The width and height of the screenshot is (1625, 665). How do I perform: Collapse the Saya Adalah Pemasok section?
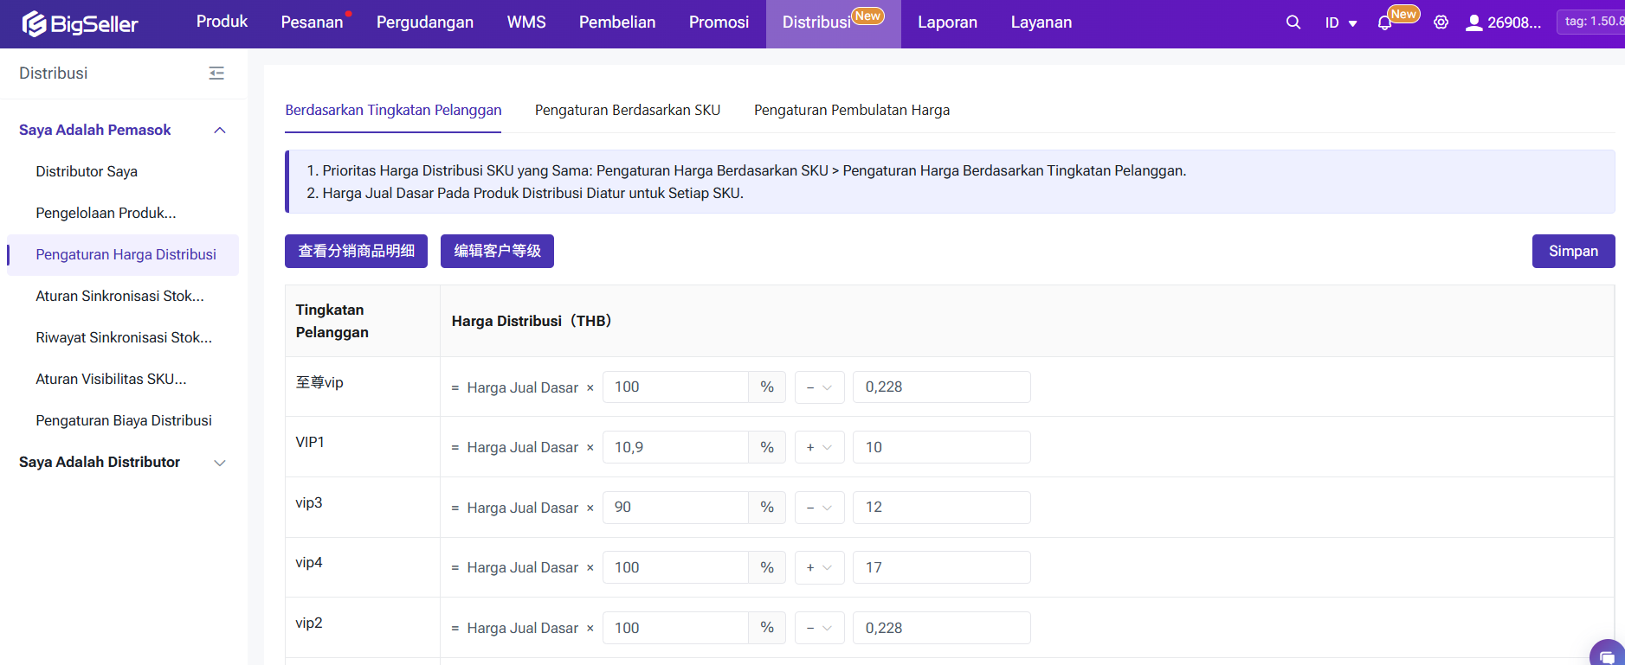(x=220, y=131)
